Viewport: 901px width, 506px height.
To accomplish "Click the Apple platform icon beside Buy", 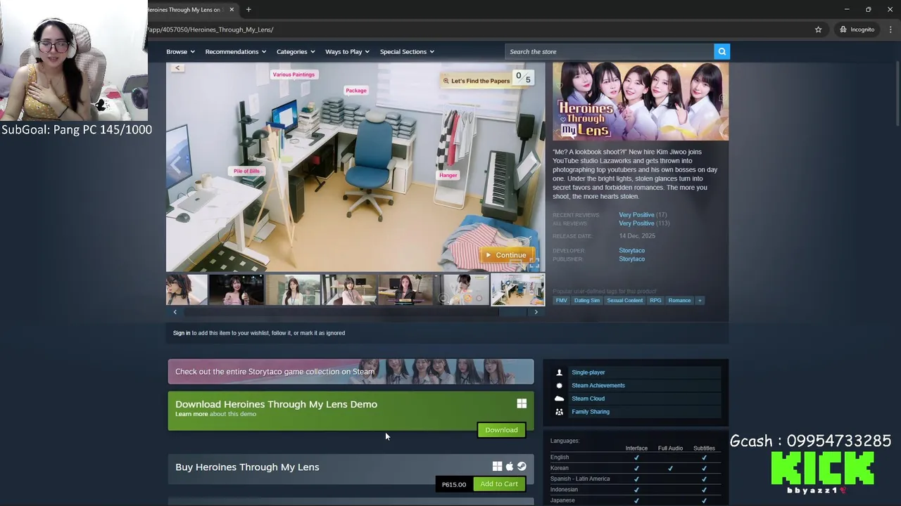I will click(x=510, y=466).
